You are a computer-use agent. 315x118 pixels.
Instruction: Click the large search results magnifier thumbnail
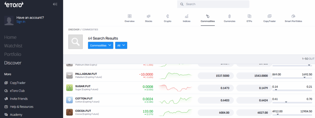click(76, 42)
